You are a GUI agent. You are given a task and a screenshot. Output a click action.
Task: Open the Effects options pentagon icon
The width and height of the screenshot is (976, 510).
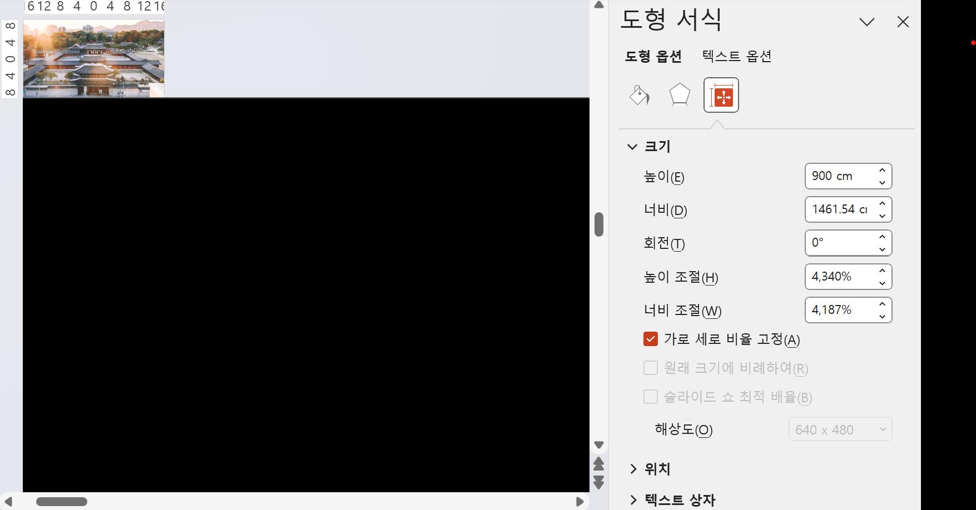679,95
